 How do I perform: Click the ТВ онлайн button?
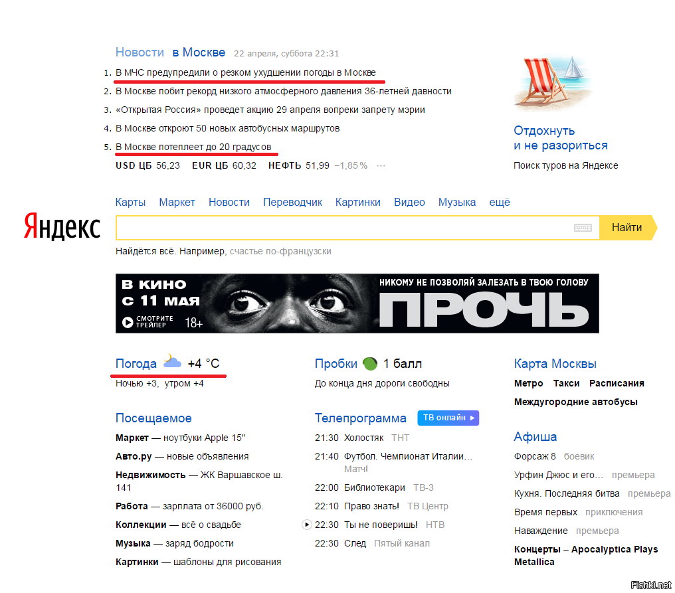(x=448, y=418)
